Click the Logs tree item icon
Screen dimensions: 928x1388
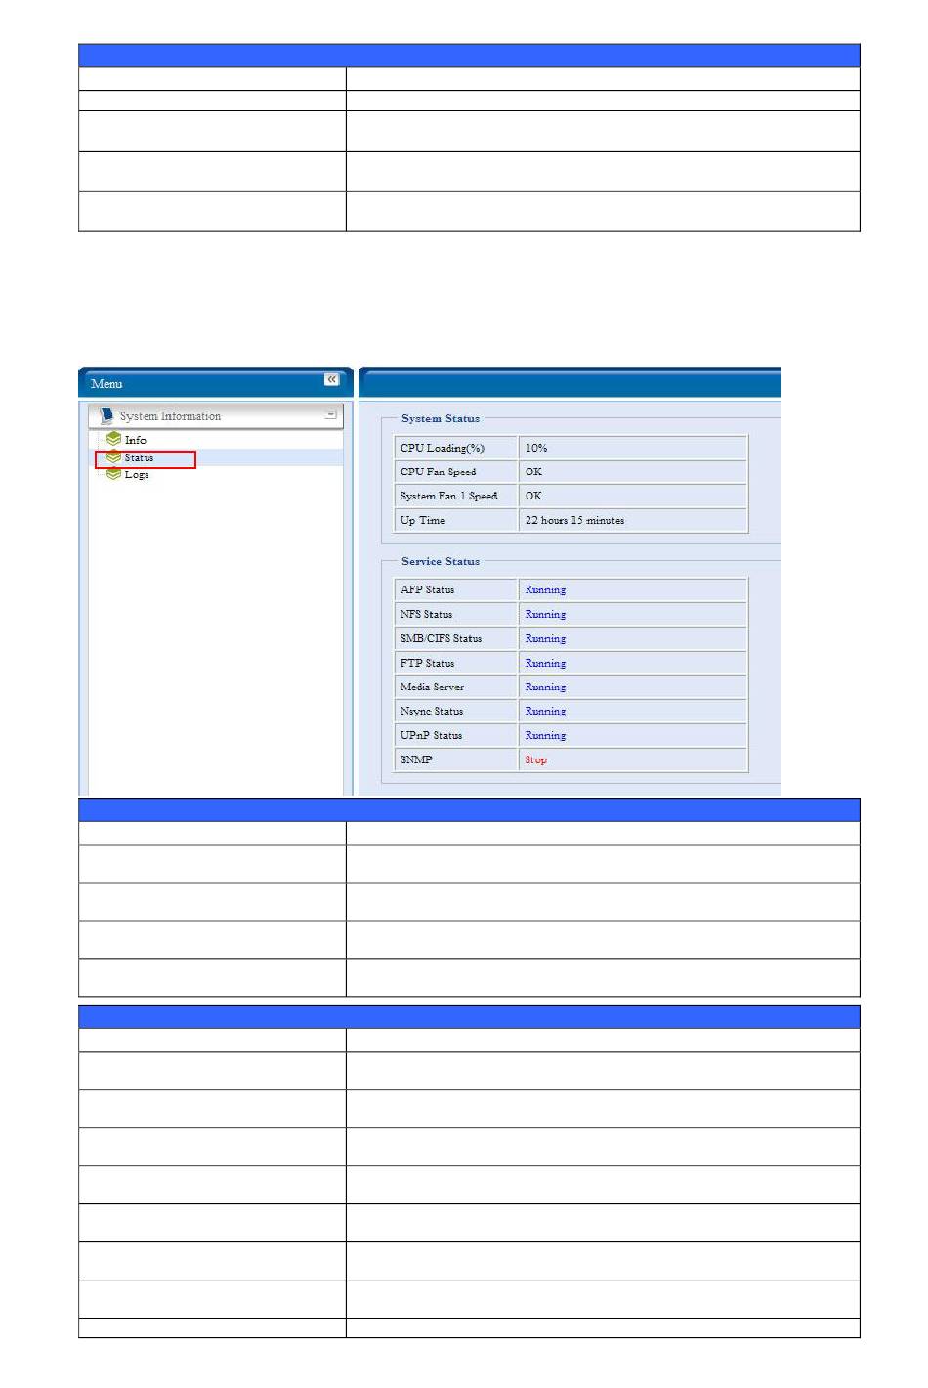point(114,474)
